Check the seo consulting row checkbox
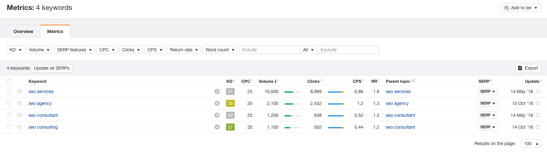Image resolution: width=547 pixels, height=163 pixels. tap(9, 127)
